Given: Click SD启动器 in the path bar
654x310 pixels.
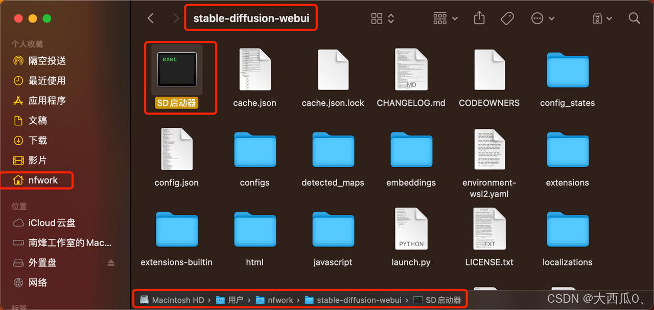Looking at the screenshot, I should pyautogui.click(x=437, y=300).
